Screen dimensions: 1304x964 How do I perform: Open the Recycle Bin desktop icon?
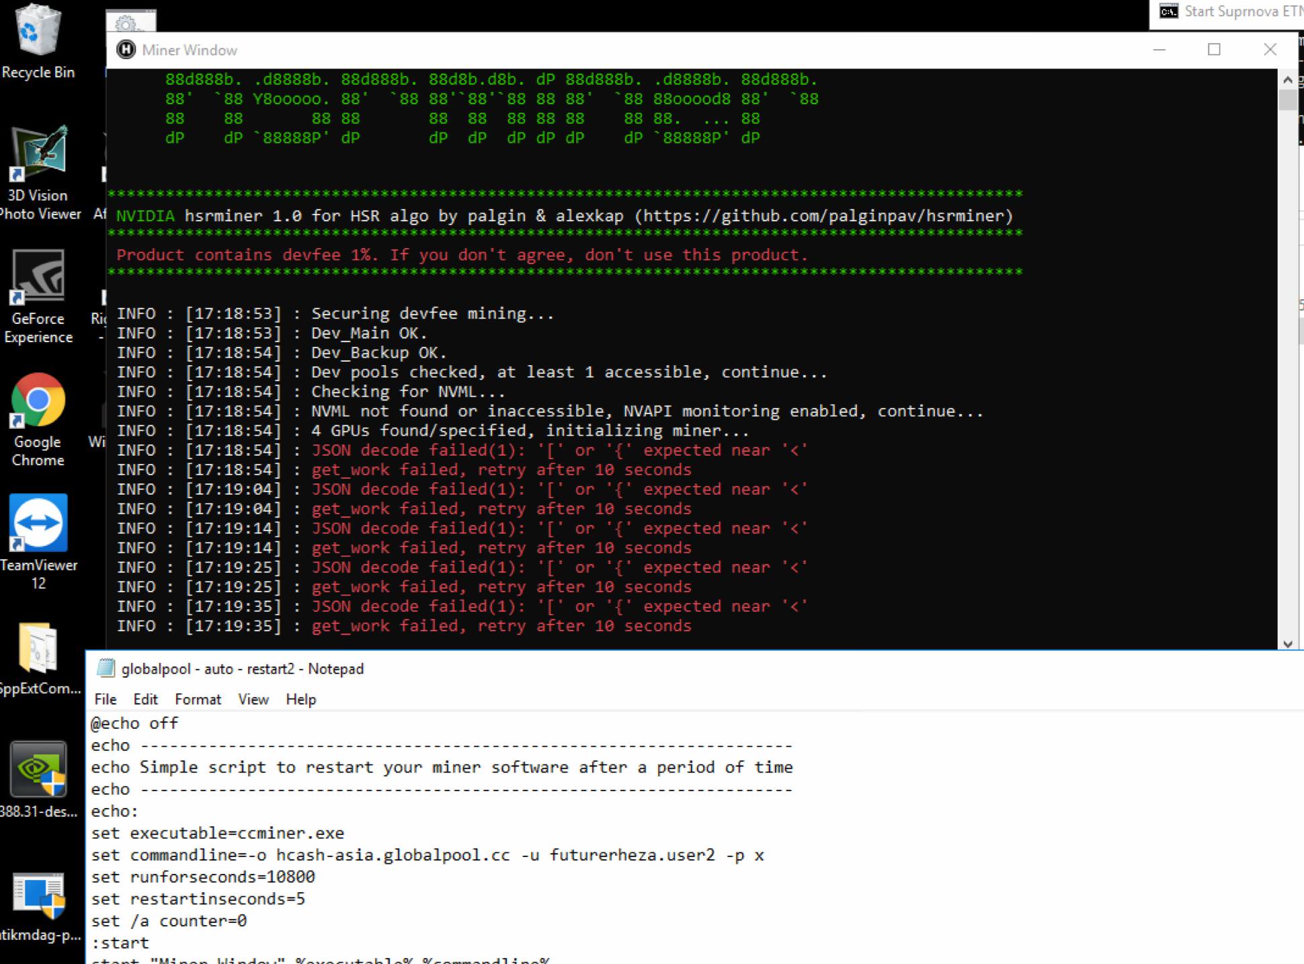(38, 42)
